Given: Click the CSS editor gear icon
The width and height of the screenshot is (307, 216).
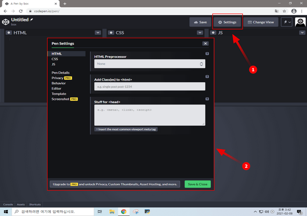Looking at the screenshot, I should point(111,33).
